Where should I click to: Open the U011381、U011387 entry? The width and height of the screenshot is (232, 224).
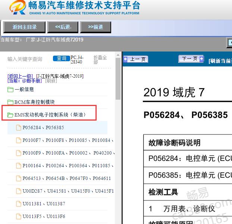click(x=44, y=204)
